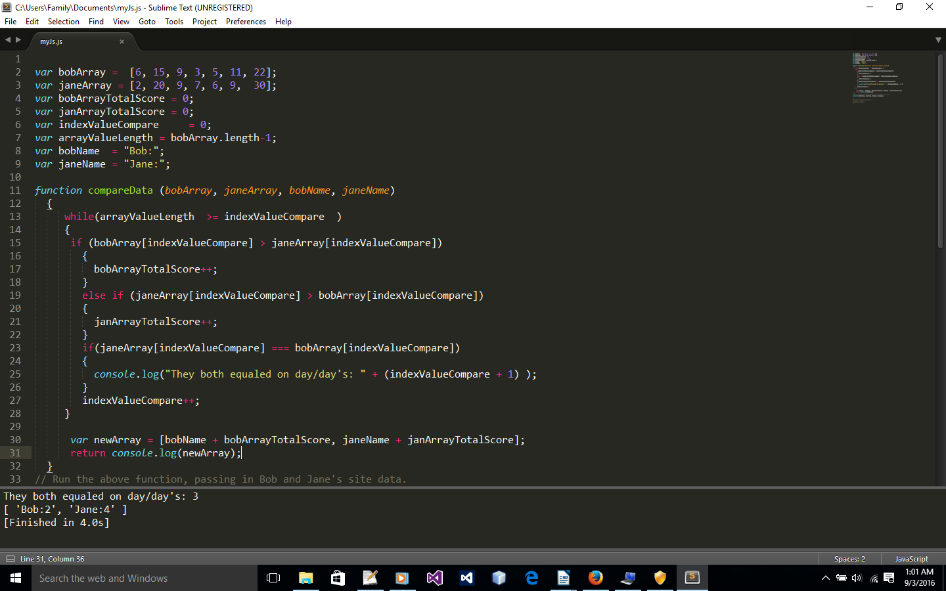Open the Spaces: 2 indentation menu
The height and width of the screenshot is (591, 946).
click(x=849, y=559)
